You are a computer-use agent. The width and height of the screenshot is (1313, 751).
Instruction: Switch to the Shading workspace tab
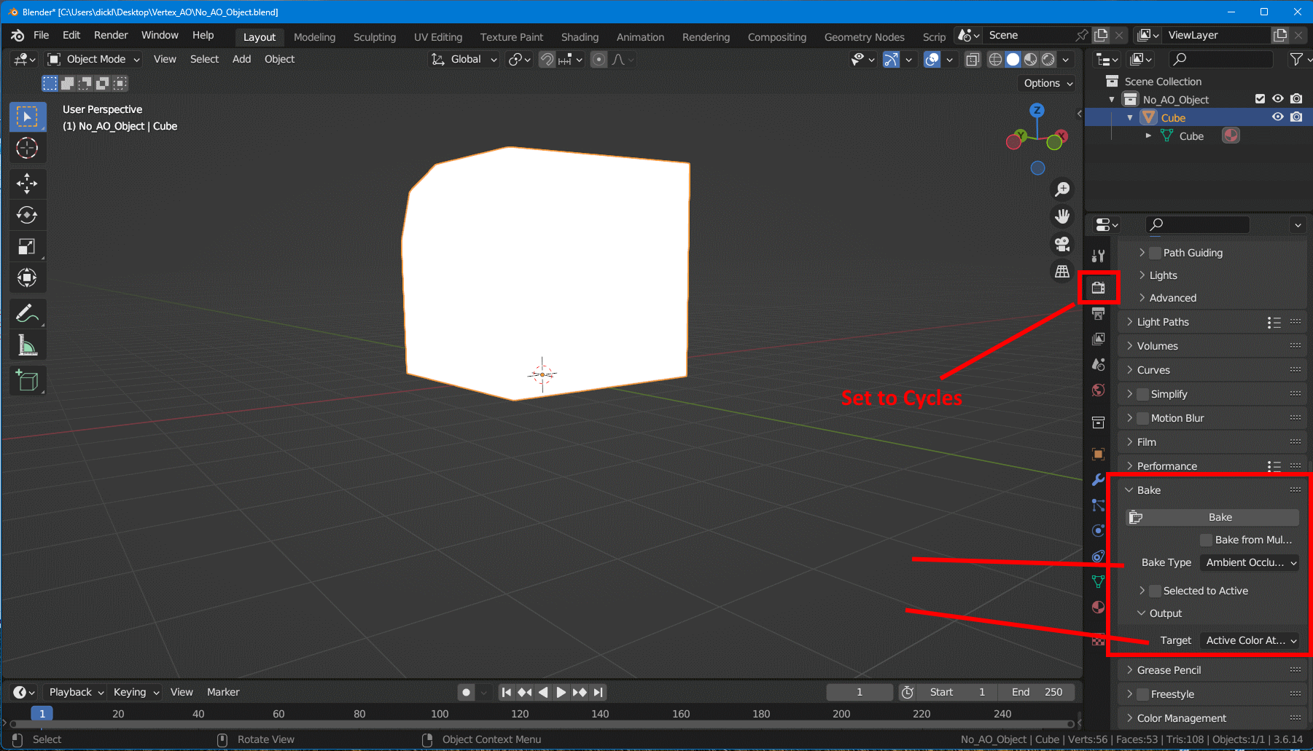pyautogui.click(x=580, y=37)
